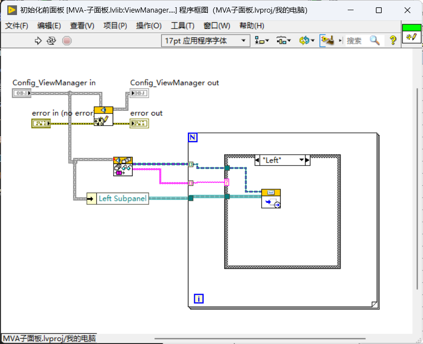The image size is (423, 344).
Task: Click teal reference tunnel on For Loop border
Action: point(191,198)
